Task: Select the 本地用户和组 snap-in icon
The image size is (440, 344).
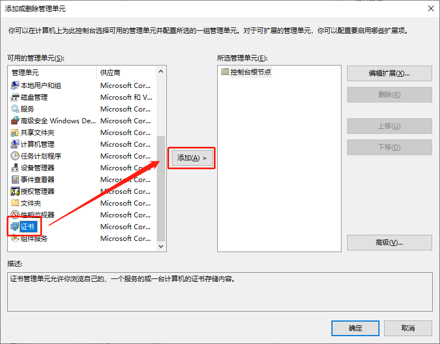Action: click(x=15, y=85)
